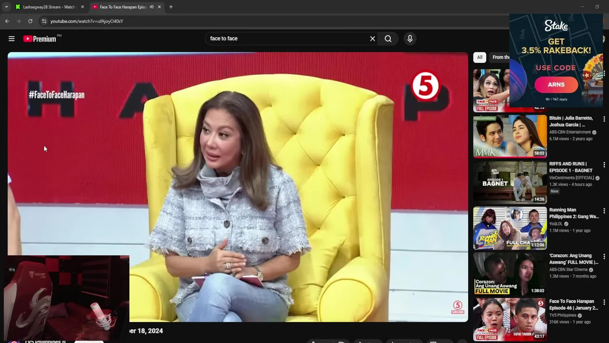The height and width of the screenshot is (343, 609).
Task: Visit ABS-CBN Star Cinema channel
Action: point(568,269)
